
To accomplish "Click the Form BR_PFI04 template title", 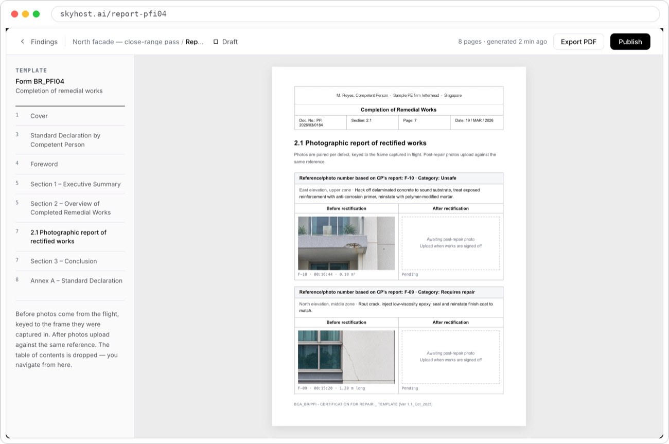I will (x=40, y=81).
